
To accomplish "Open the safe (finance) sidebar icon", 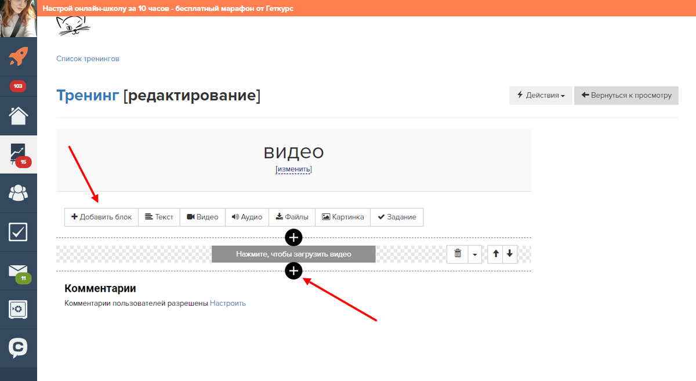I will click(18, 309).
